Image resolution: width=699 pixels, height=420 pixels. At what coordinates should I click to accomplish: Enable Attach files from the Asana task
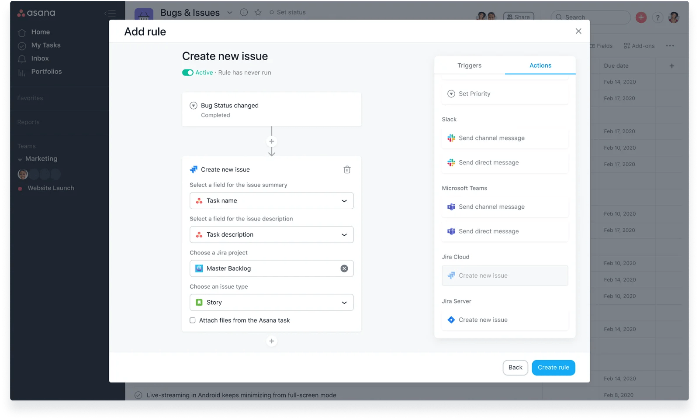click(192, 320)
